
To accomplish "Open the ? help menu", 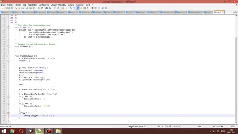I will [92, 5].
